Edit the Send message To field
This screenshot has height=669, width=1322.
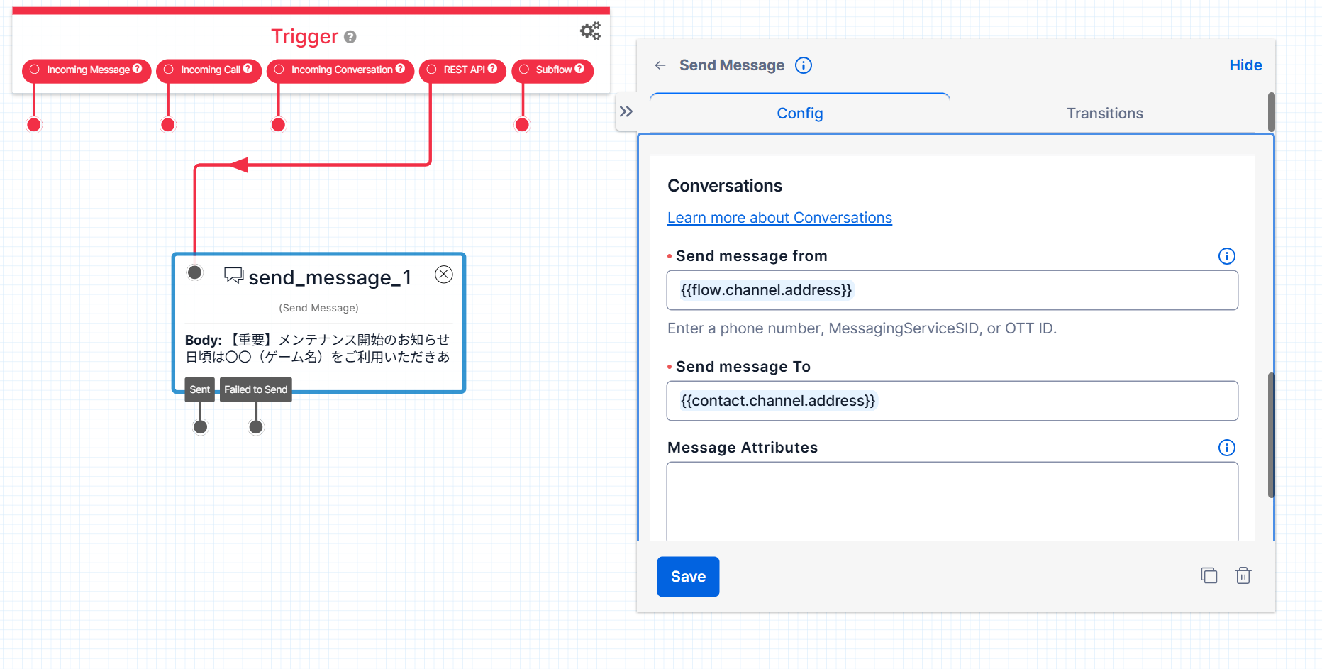click(952, 401)
